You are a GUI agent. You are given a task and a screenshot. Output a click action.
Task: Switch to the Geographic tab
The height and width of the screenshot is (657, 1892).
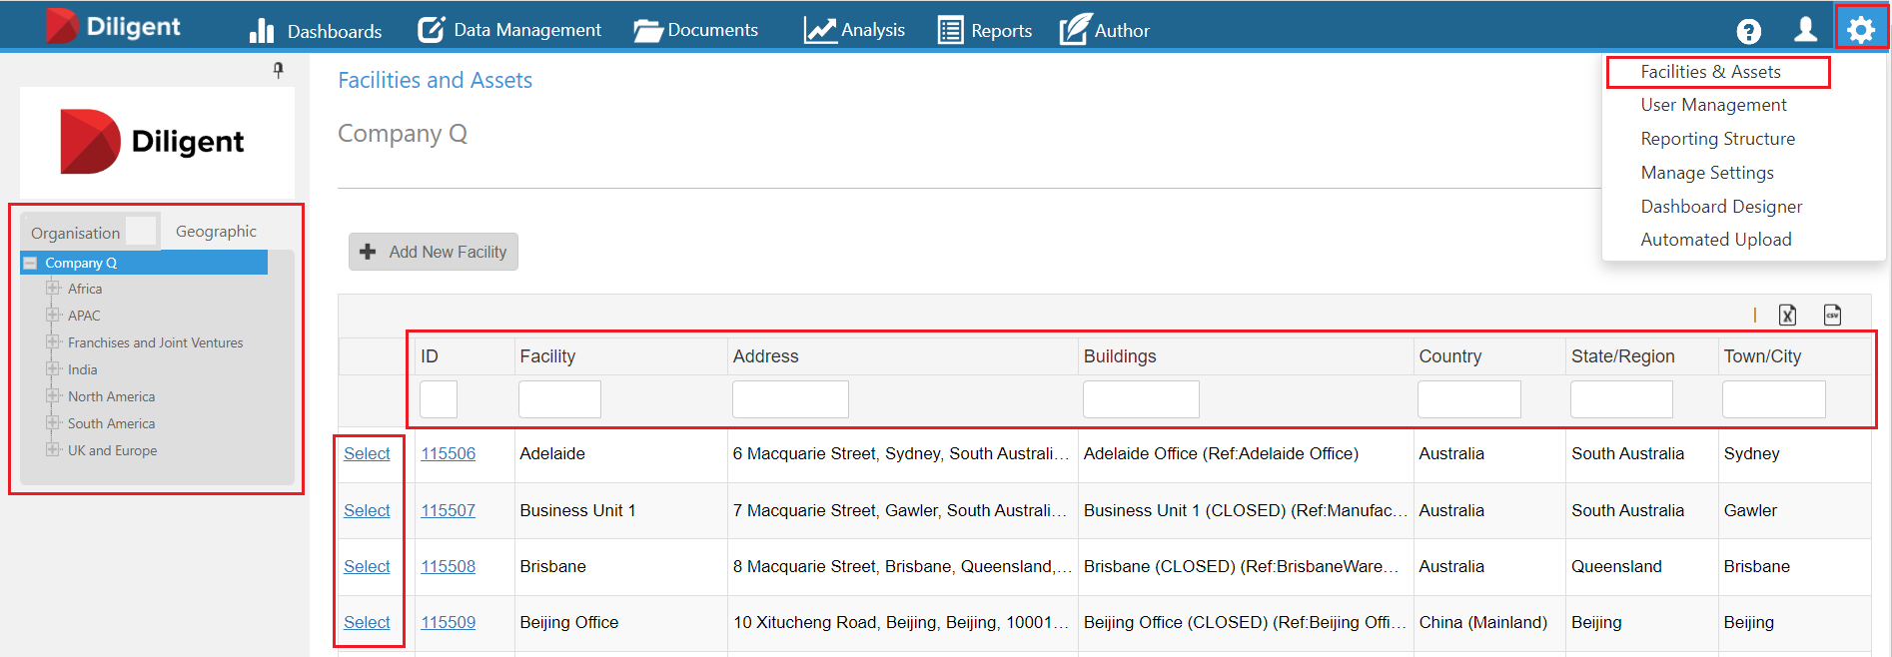click(216, 232)
